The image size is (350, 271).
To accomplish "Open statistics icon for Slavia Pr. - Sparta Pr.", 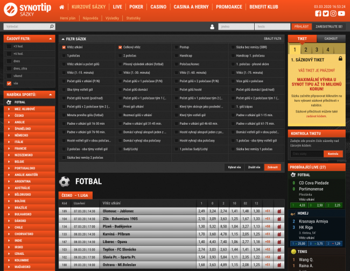I will click(x=279, y=258).
